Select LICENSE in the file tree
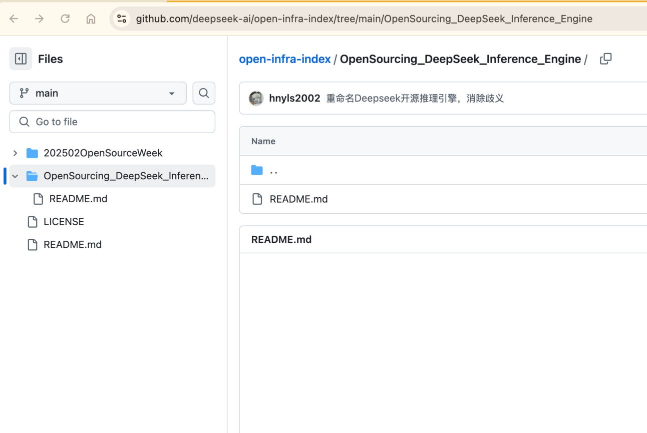 (64, 222)
